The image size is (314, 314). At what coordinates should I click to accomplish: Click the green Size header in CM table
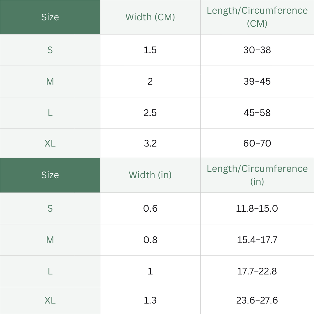(x=50, y=17)
